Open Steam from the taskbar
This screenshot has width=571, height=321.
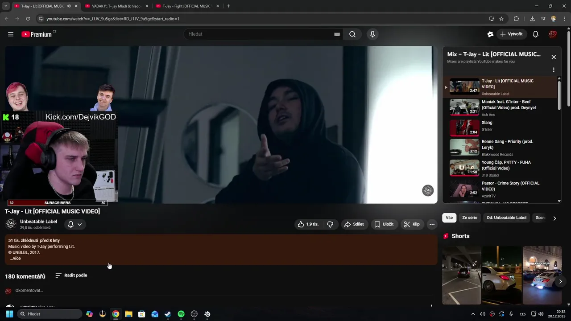tap(168, 314)
